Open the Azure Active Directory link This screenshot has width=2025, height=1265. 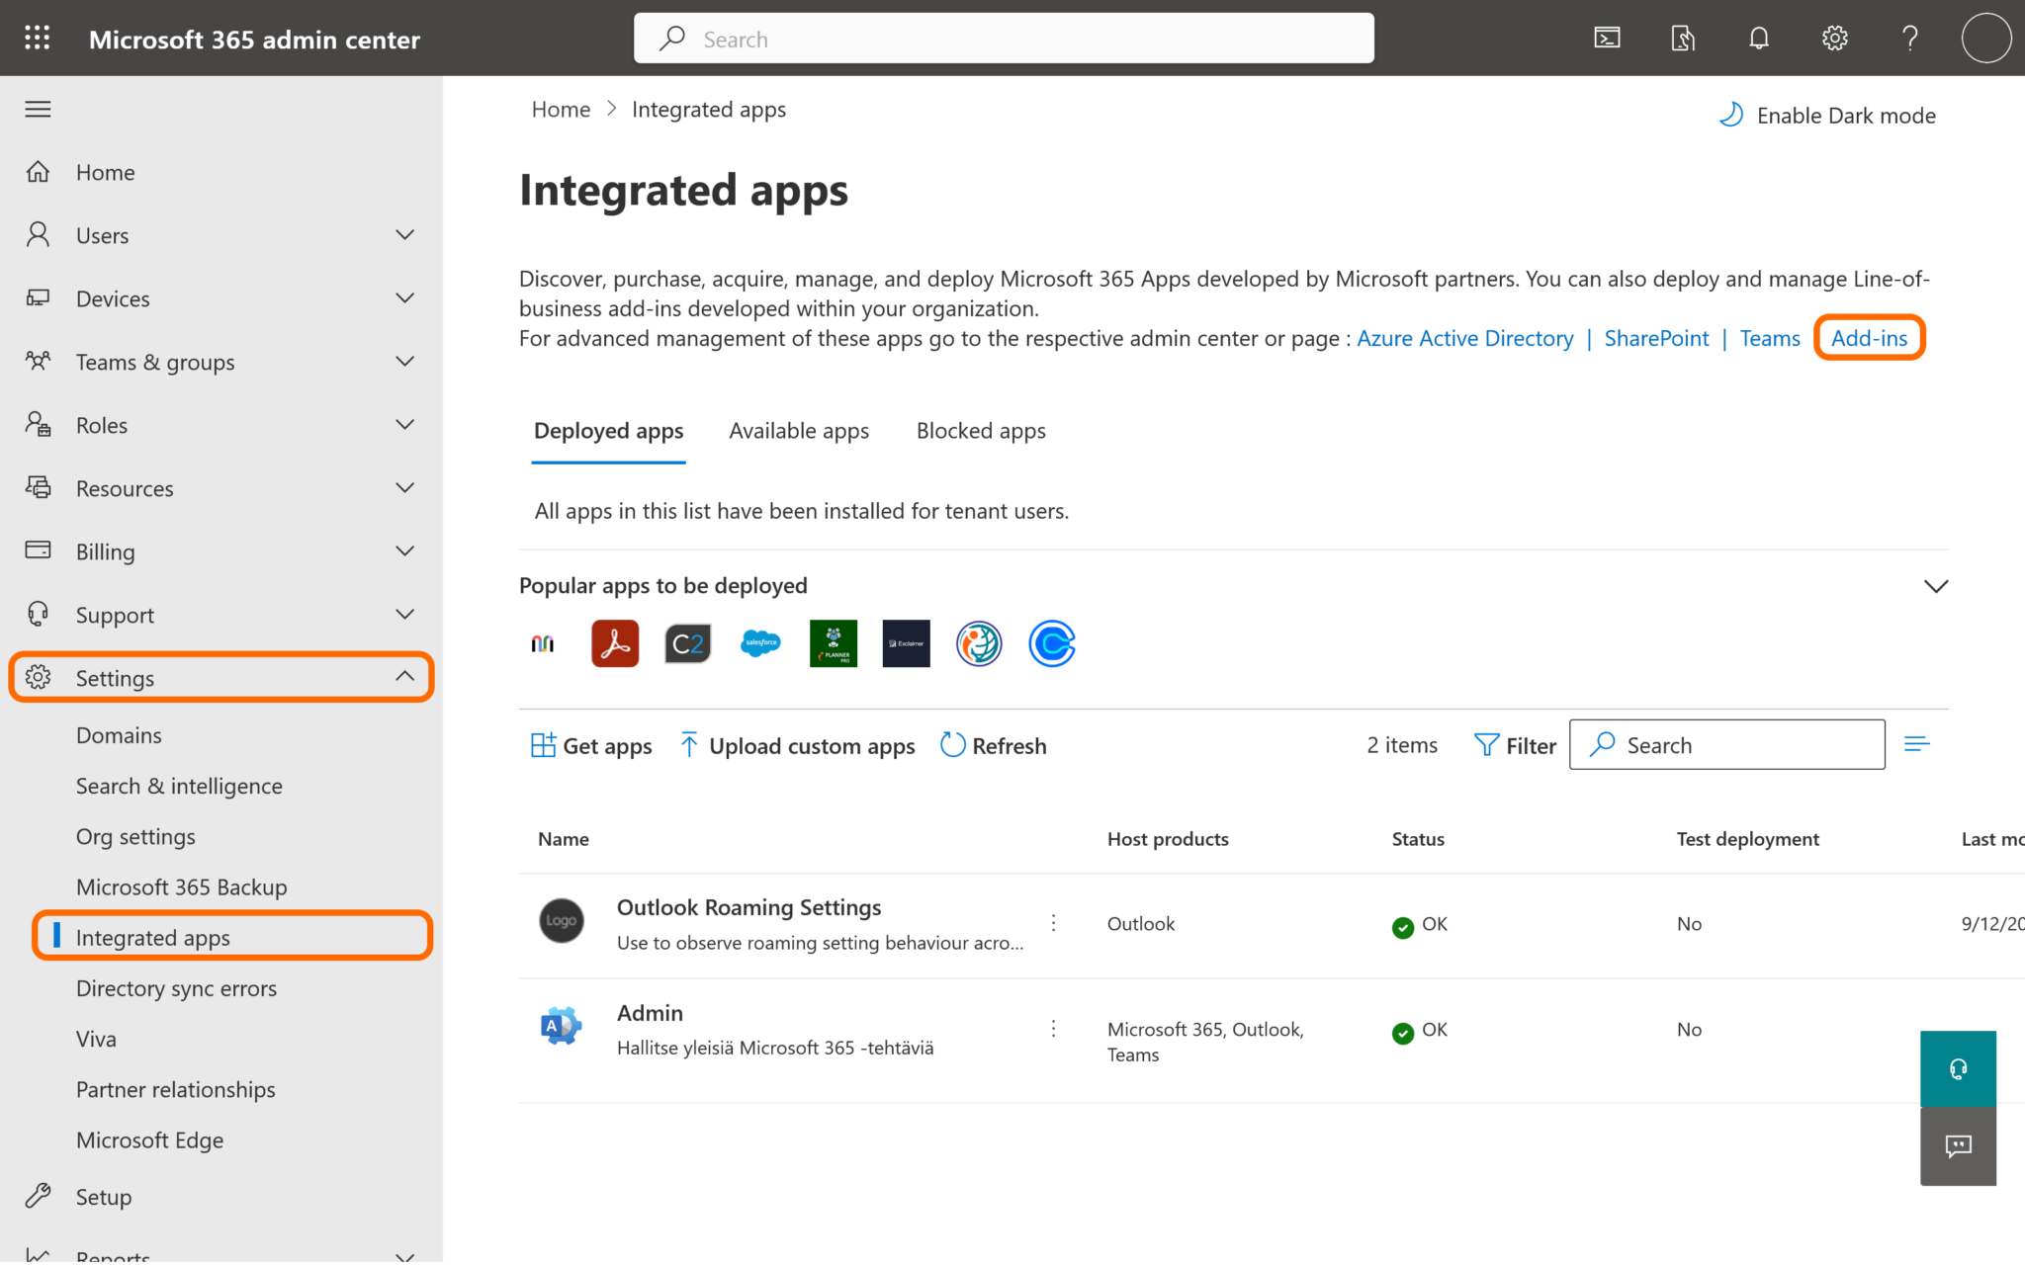[1464, 339]
